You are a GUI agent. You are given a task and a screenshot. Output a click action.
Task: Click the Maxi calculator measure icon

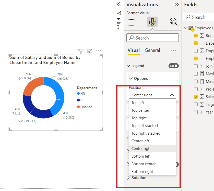click(202, 74)
